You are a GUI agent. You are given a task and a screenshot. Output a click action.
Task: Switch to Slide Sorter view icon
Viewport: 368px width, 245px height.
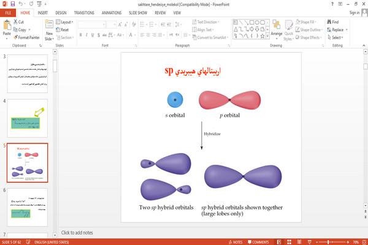pyautogui.click(x=289, y=242)
